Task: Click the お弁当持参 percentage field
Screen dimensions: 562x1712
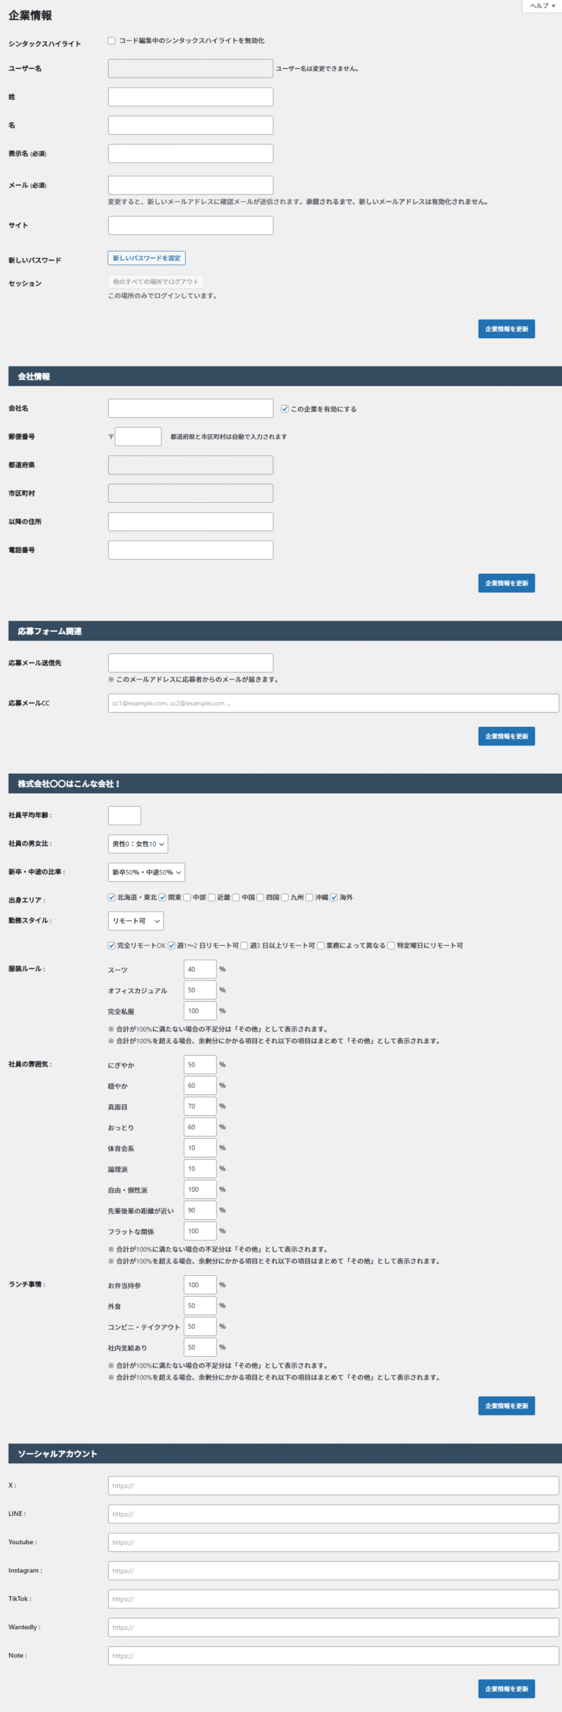Action: tap(200, 1285)
